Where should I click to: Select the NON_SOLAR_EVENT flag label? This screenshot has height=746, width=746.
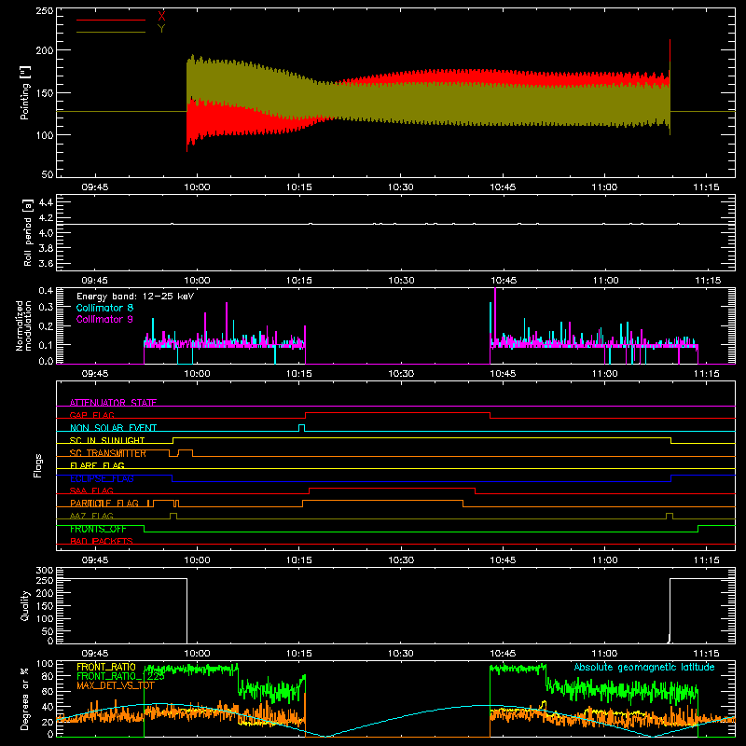tap(113, 428)
